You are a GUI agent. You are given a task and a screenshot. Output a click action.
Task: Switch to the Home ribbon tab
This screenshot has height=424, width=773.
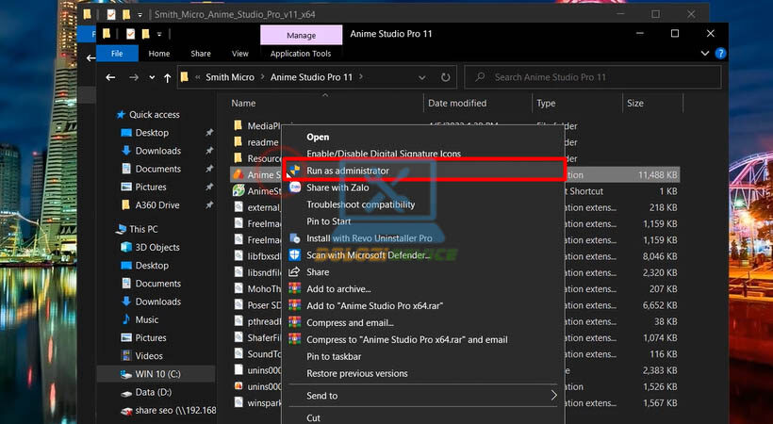tap(158, 54)
